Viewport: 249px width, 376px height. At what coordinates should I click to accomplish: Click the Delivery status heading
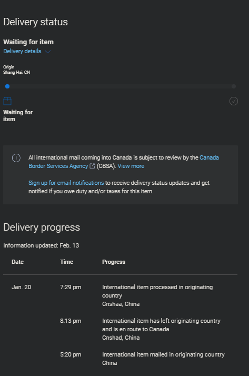35,22
